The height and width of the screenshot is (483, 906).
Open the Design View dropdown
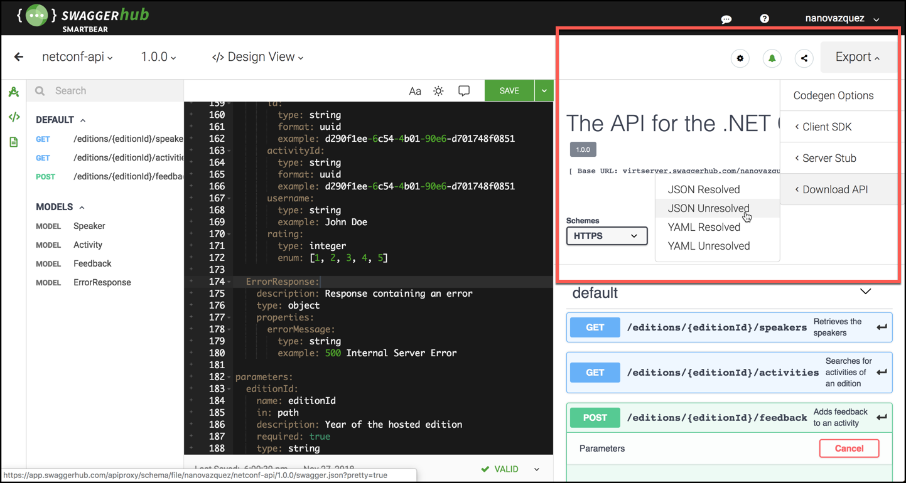pyautogui.click(x=257, y=57)
